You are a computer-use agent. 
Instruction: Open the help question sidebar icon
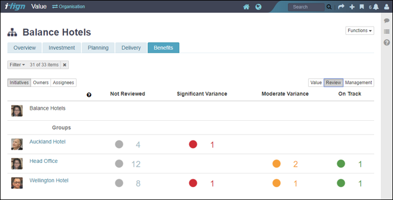coord(387,43)
